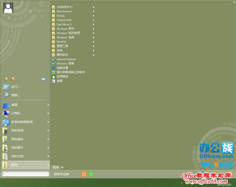The height and width of the screenshot is (187, 236).
Task: Expand the 腾讯软件 submenu arrow
Action: pyautogui.click(x=94, y=55)
